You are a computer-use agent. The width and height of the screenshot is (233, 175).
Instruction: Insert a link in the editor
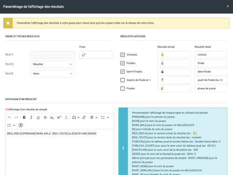click(84, 117)
